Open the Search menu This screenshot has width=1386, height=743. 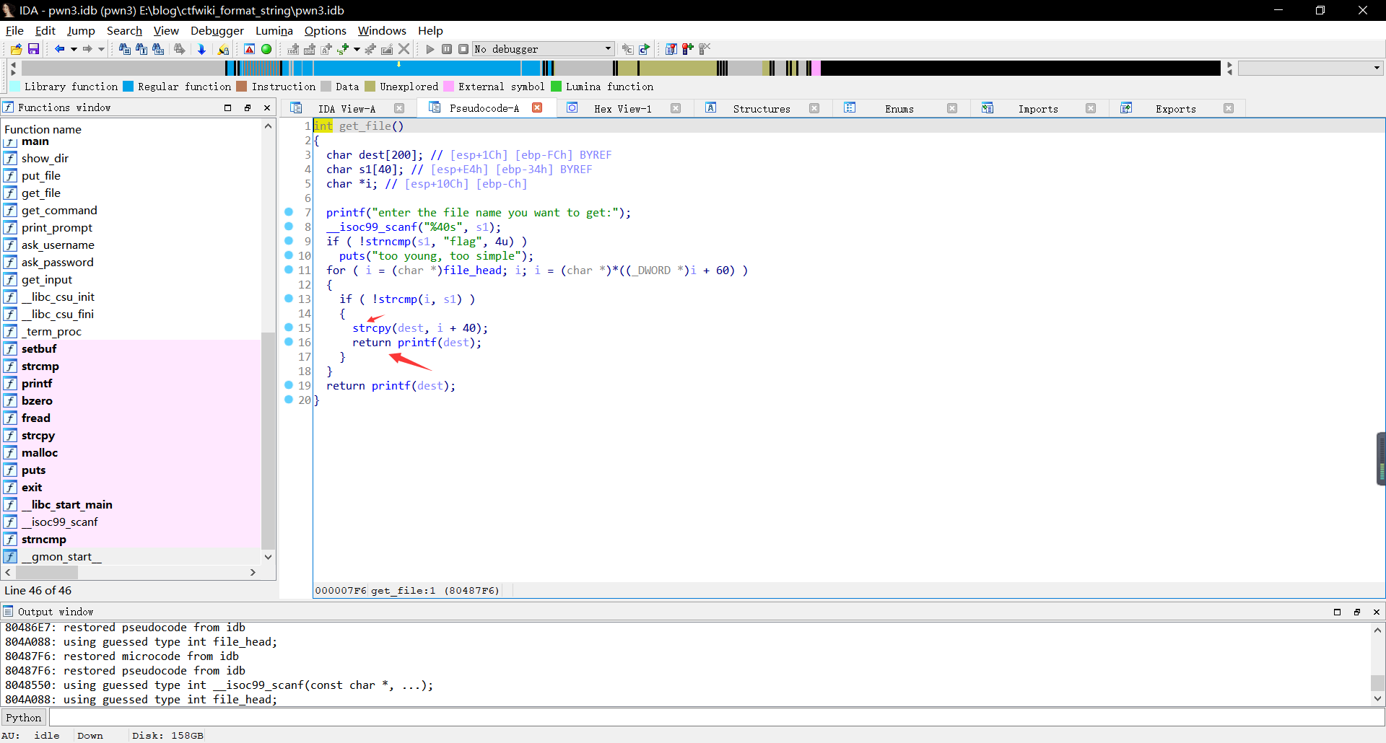tap(124, 30)
